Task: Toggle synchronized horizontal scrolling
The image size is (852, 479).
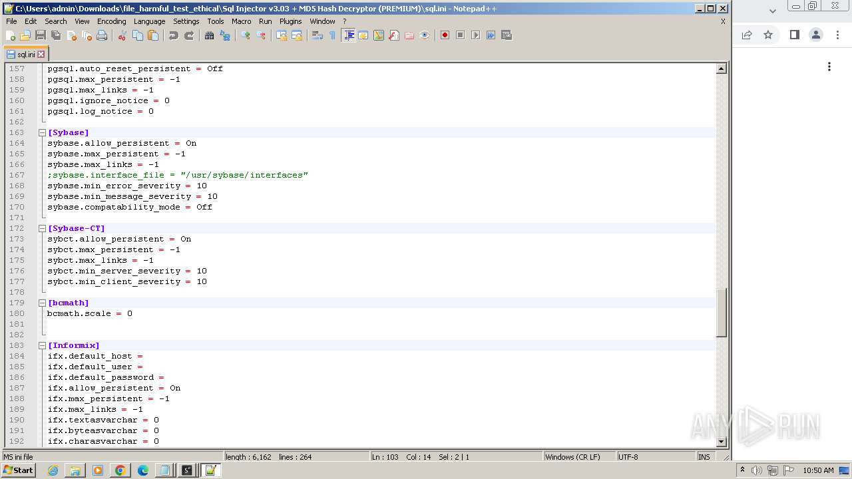Action: [297, 35]
